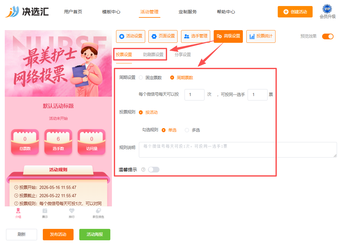Viewport: 344px width, 246px height.
Task: Toggle the 预览效果 switch
Action: pyautogui.click(x=328, y=36)
